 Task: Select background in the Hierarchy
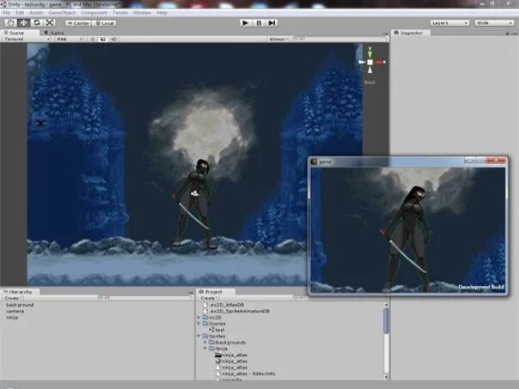20,305
